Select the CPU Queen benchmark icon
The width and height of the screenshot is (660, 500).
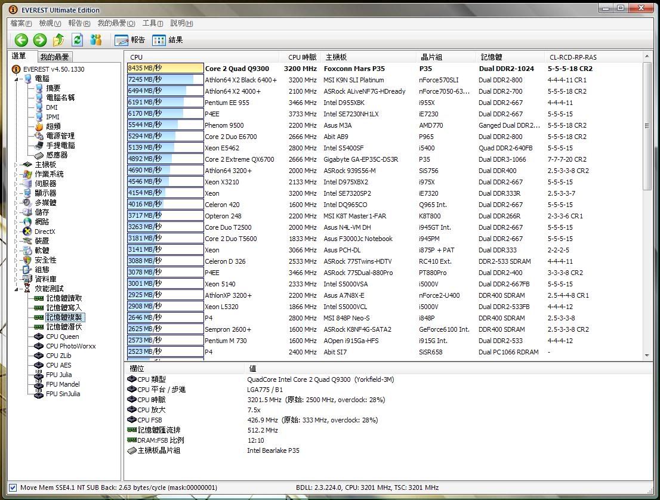click(39, 337)
